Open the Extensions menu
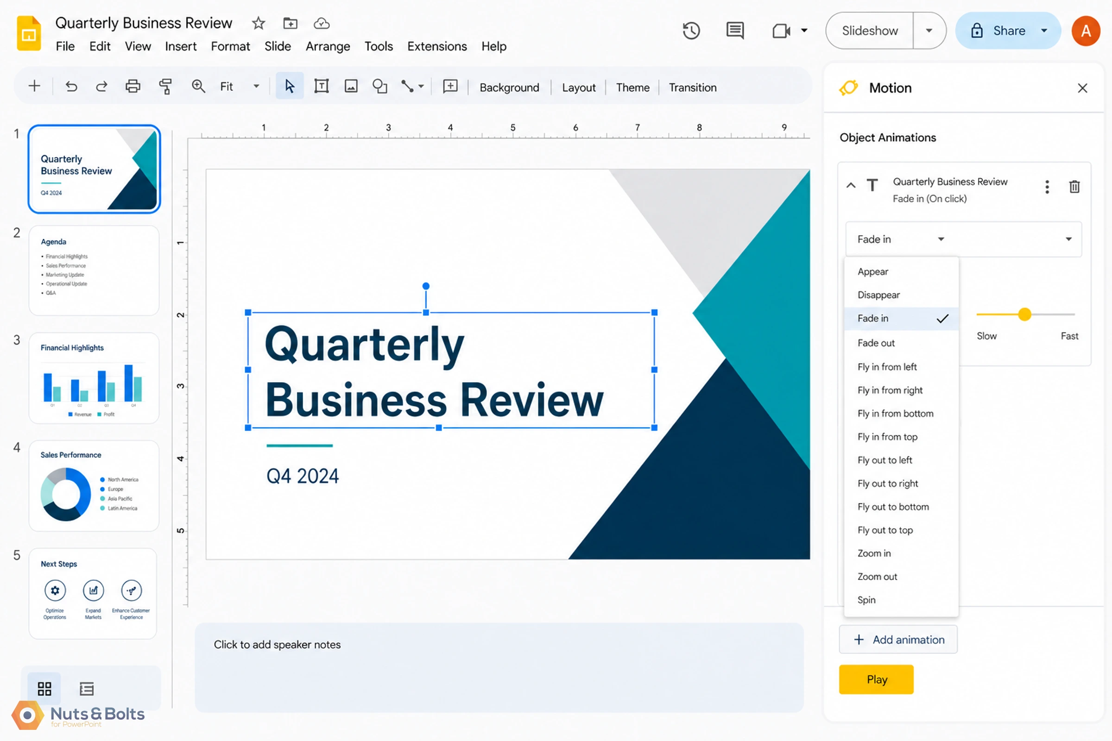Image resolution: width=1112 pixels, height=741 pixels. pyautogui.click(x=437, y=46)
